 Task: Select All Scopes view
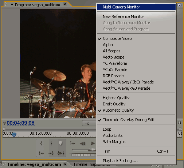coord(136,51)
